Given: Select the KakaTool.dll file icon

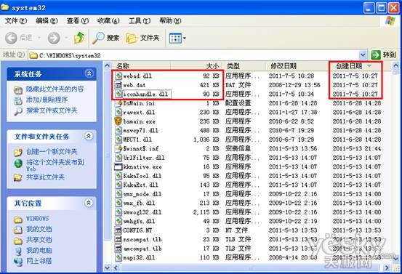Looking at the screenshot, I should [x=118, y=176].
